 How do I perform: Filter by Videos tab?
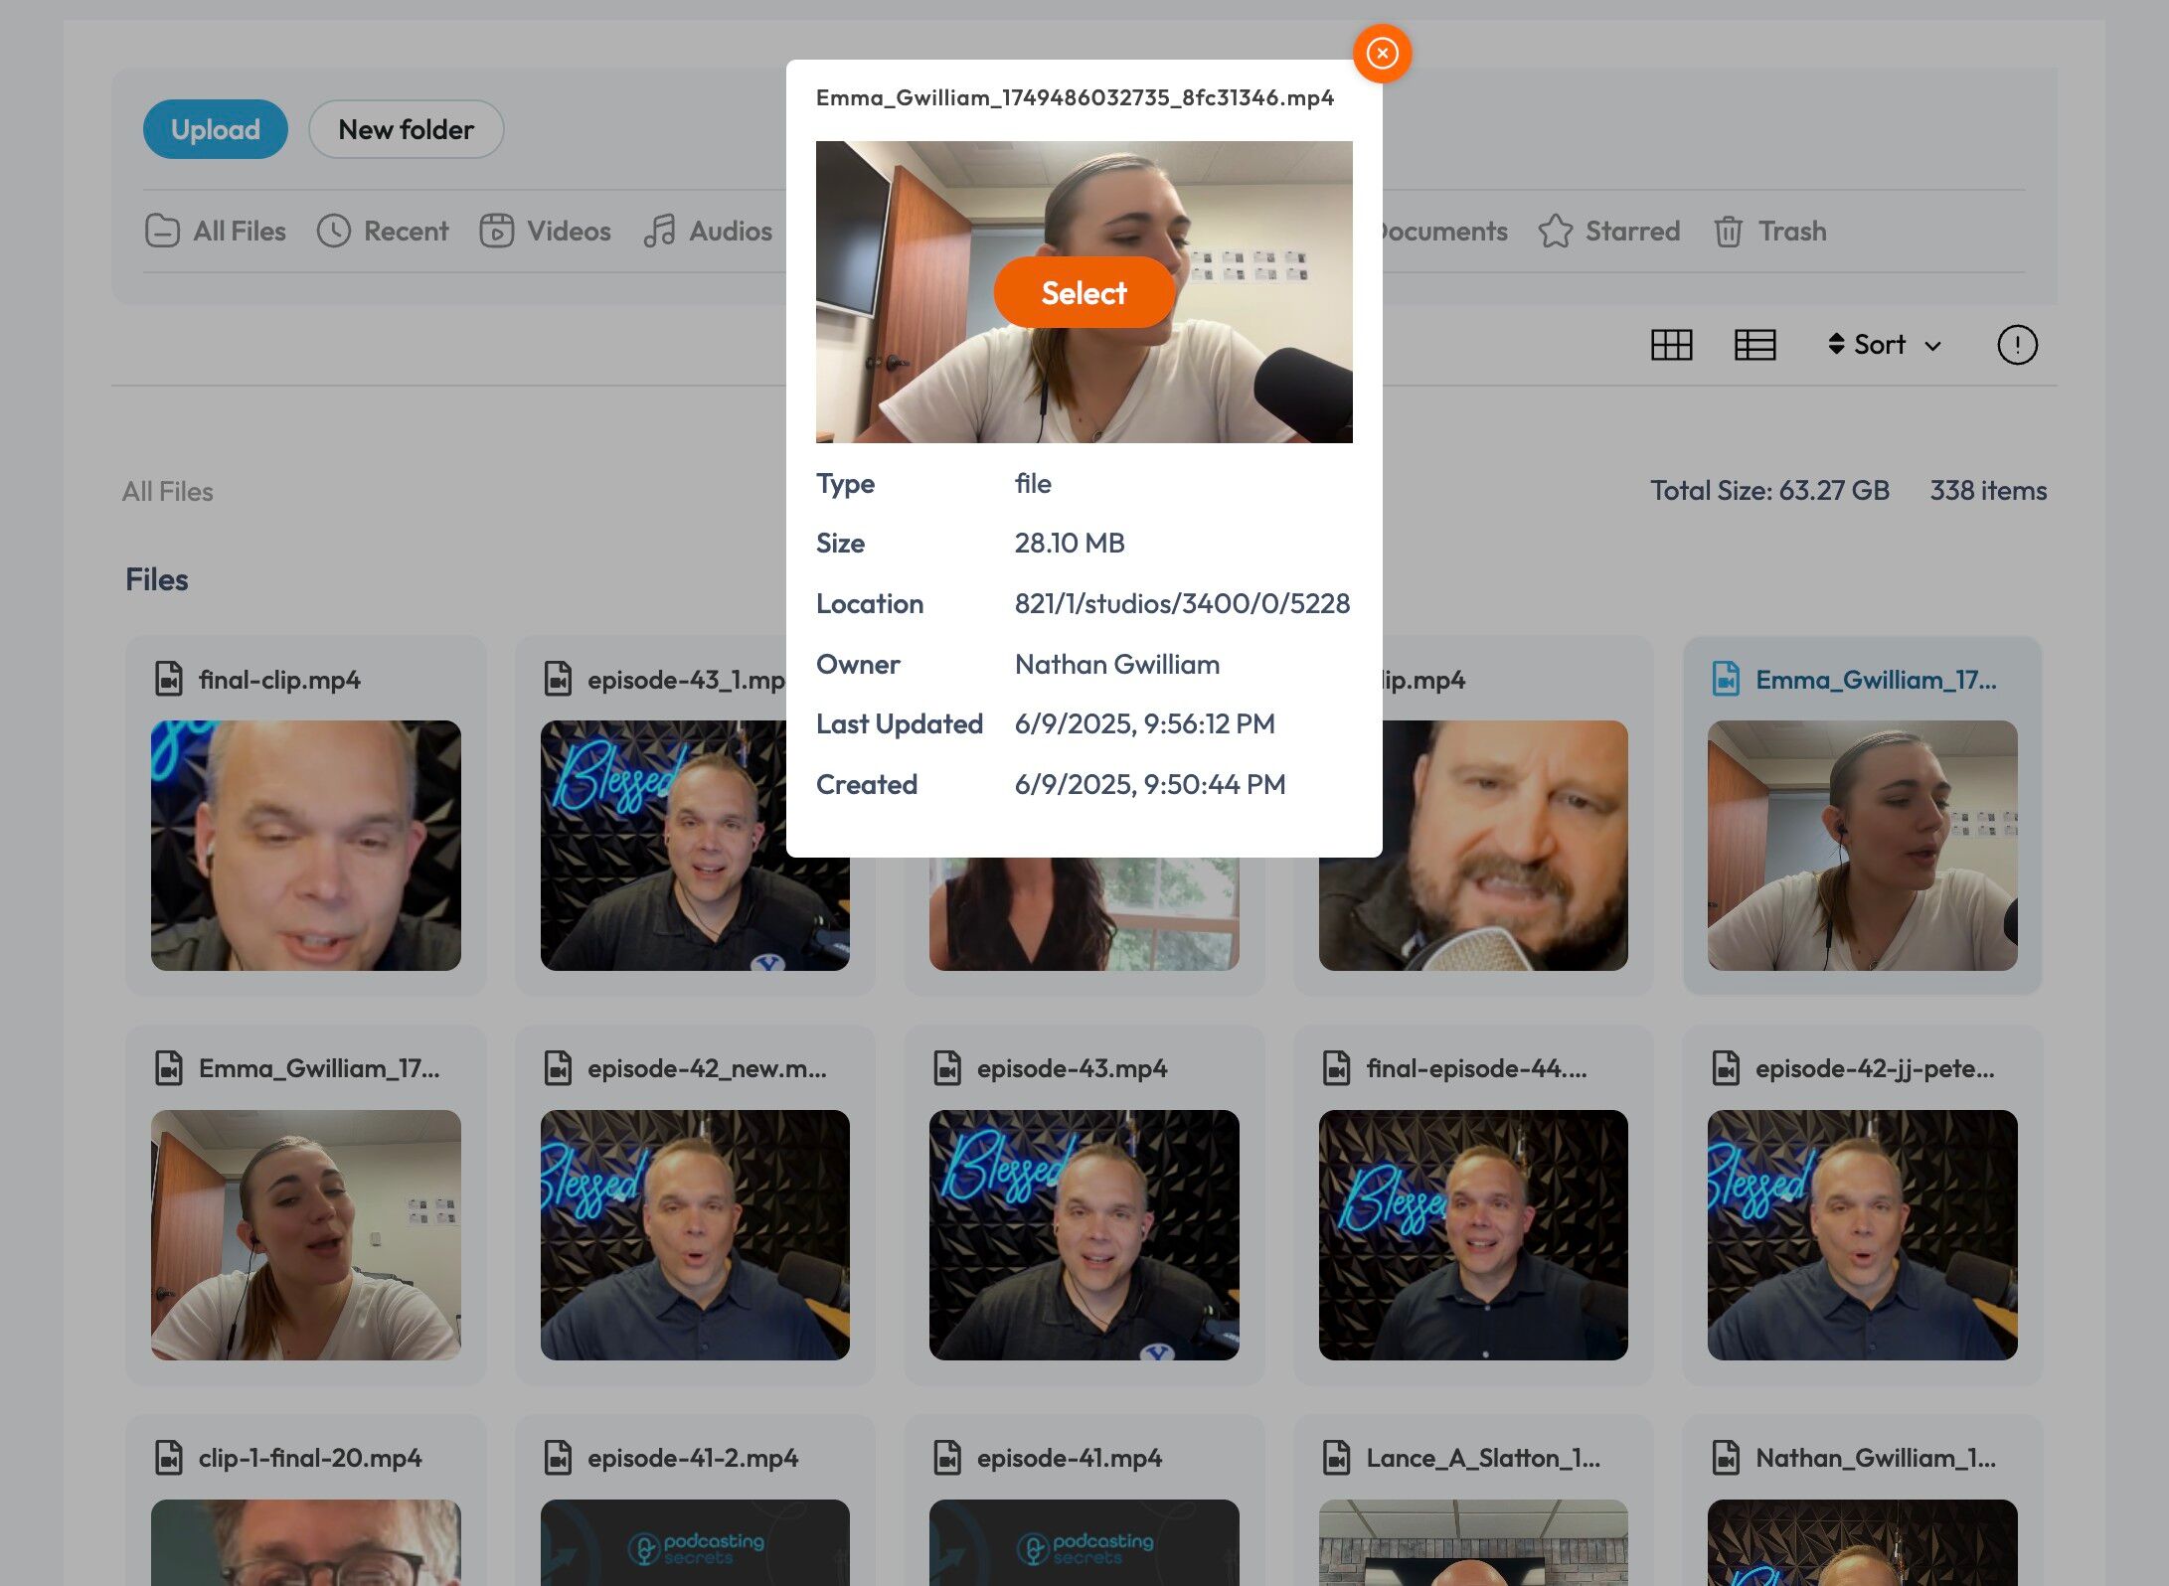coord(545,232)
